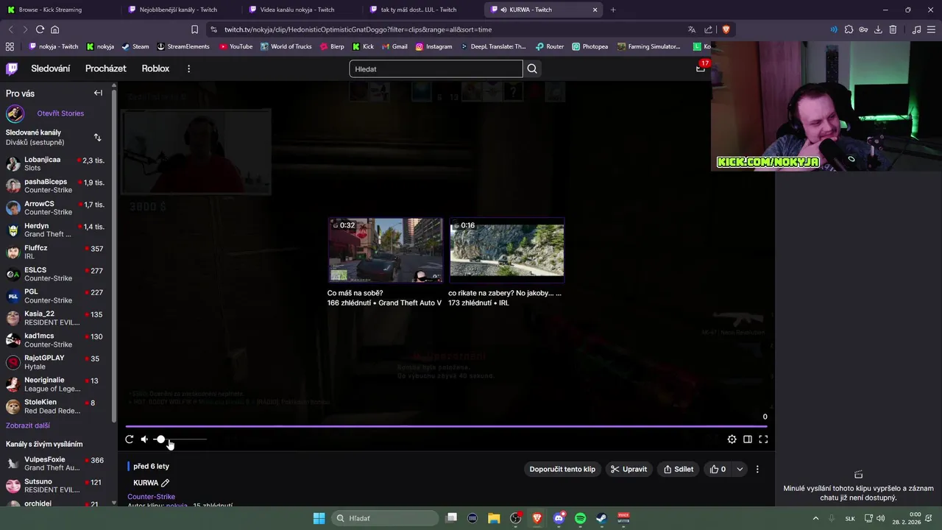Replay the clip
This screenshot has width=942, height=530.
tap(130, 439)
